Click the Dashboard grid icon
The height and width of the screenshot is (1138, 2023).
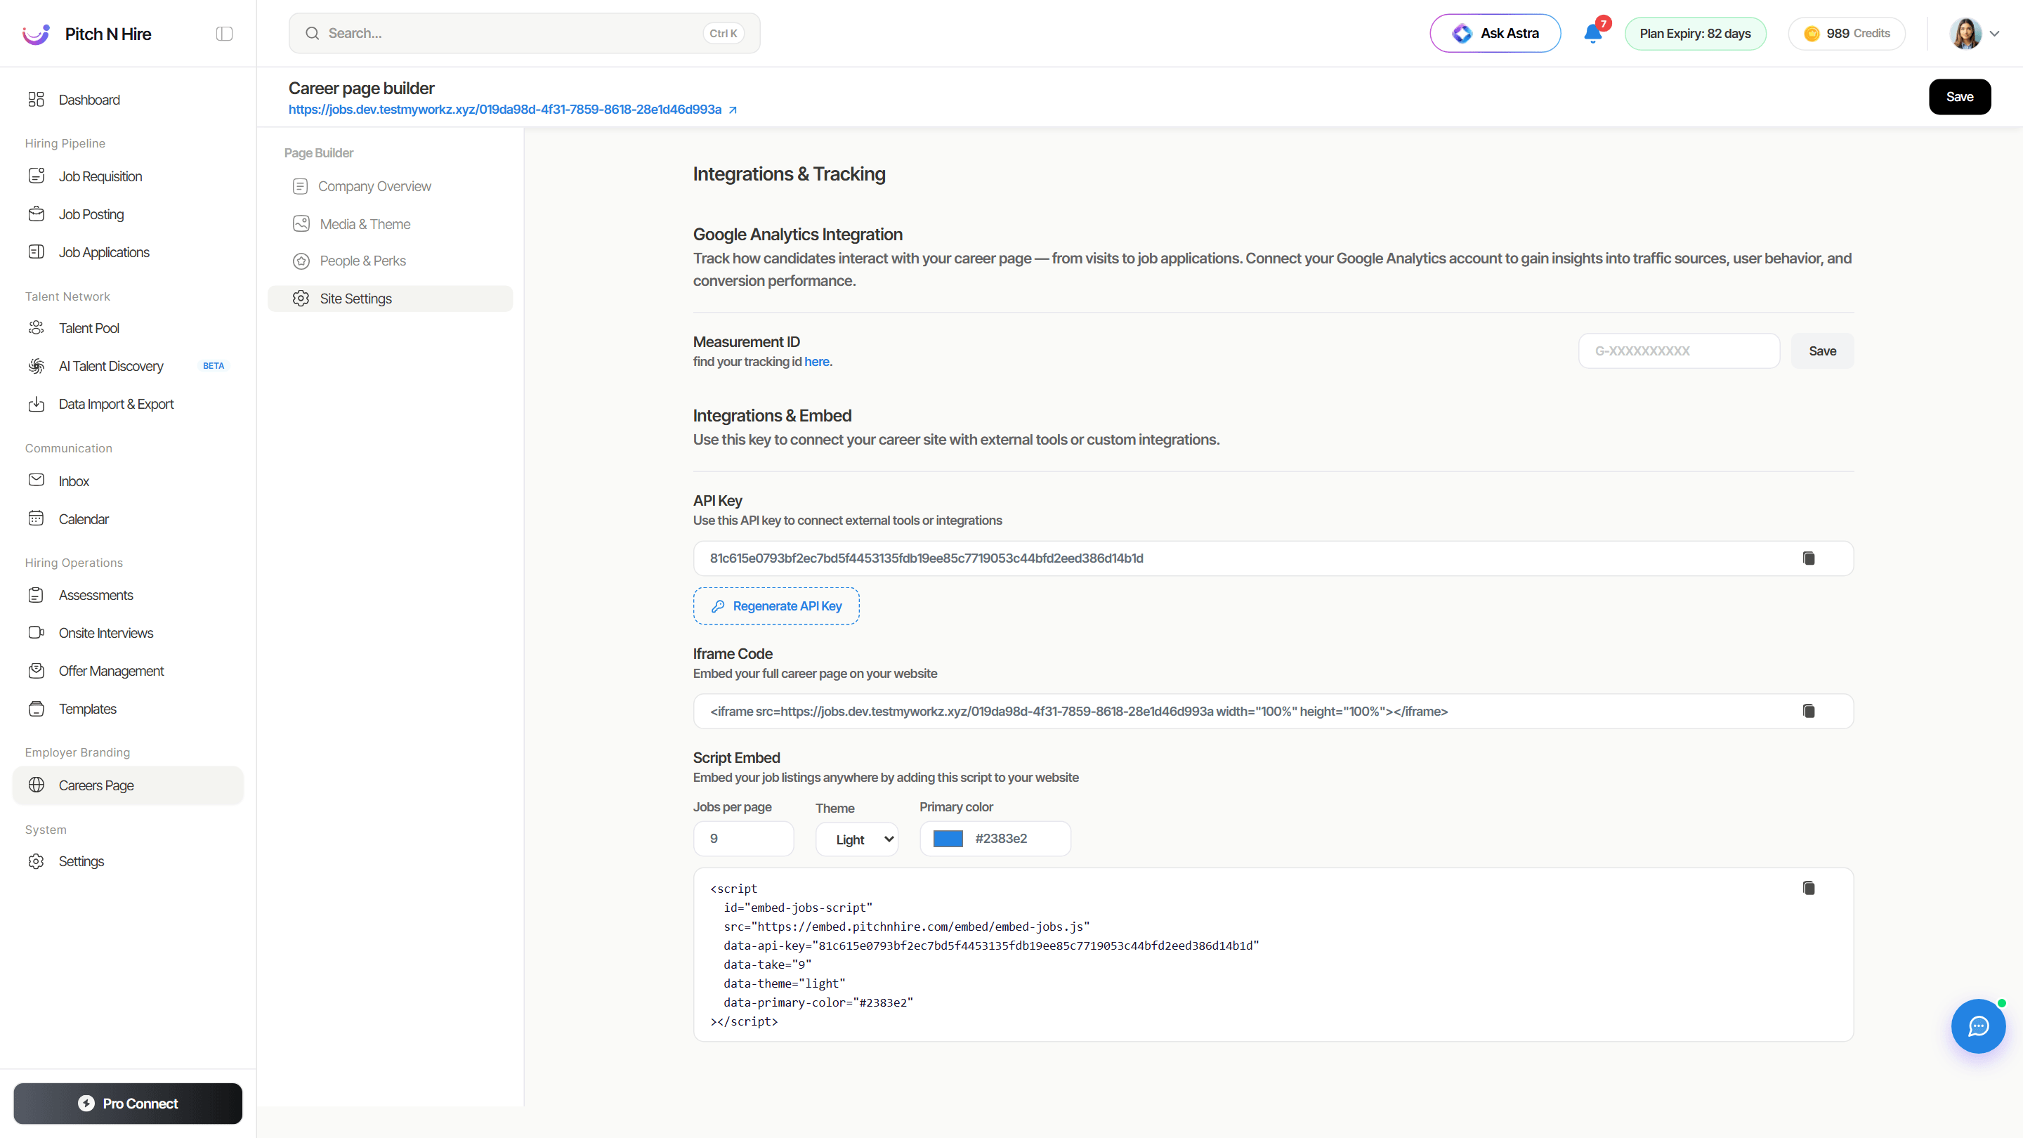click(36, 99)
